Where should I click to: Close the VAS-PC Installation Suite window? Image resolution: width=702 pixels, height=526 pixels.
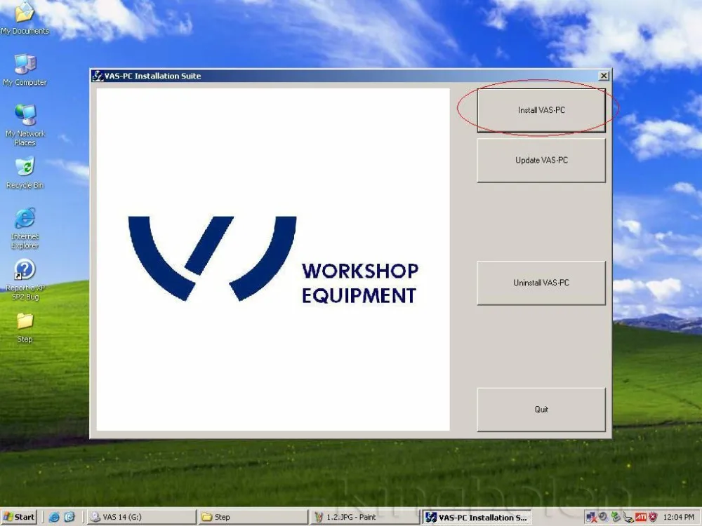click(604, 76)
